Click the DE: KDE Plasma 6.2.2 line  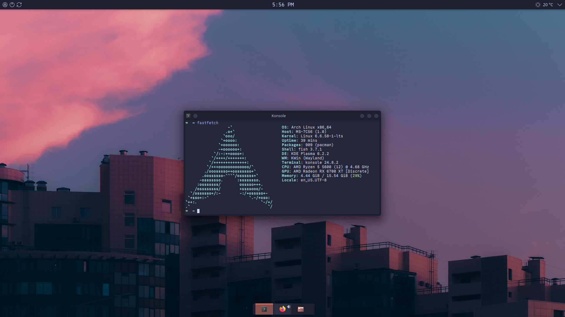pos(305,154)
